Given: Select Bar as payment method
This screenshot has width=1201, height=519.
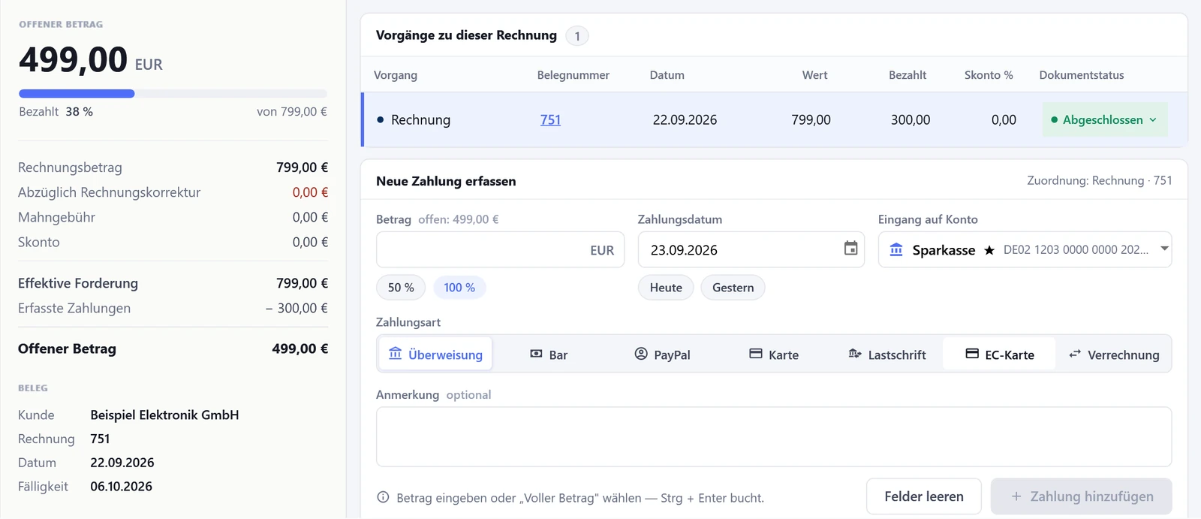Looking at the screenshot, I should coord(549,355).
